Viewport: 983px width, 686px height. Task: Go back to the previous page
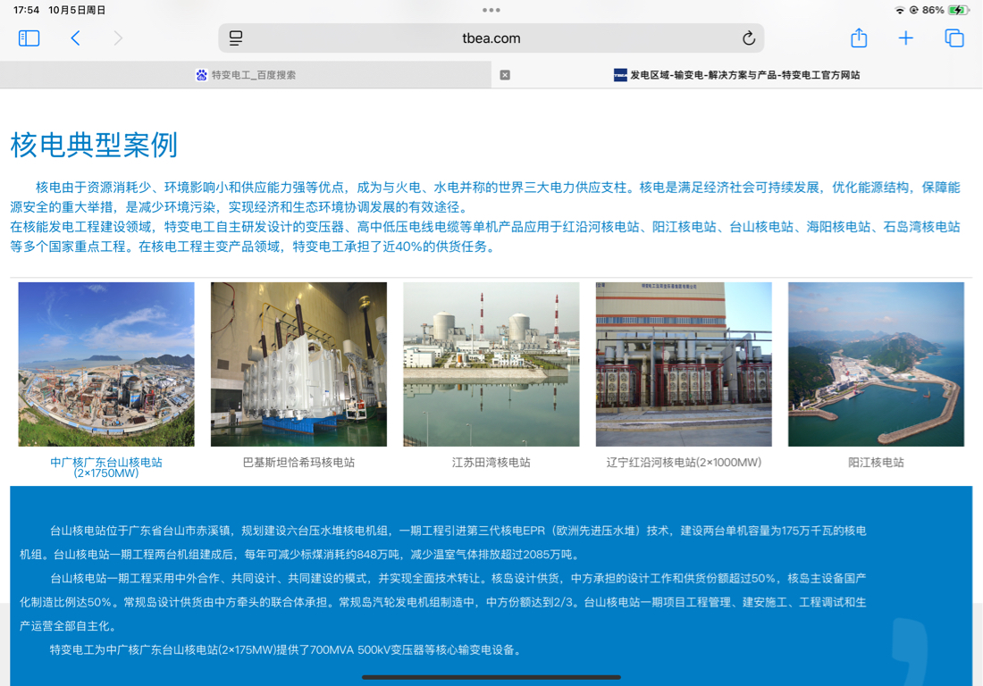click(x=75, y=38)
